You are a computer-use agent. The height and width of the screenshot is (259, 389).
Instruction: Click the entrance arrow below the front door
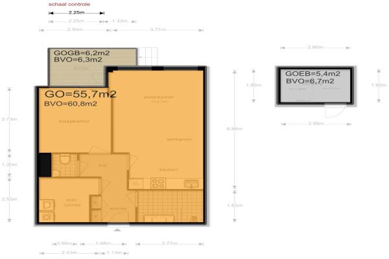(117, 230)
